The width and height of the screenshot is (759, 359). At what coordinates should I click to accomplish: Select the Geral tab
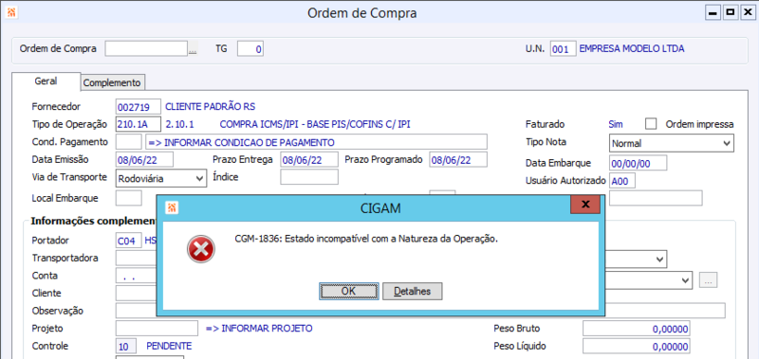[x=46, y=81]
